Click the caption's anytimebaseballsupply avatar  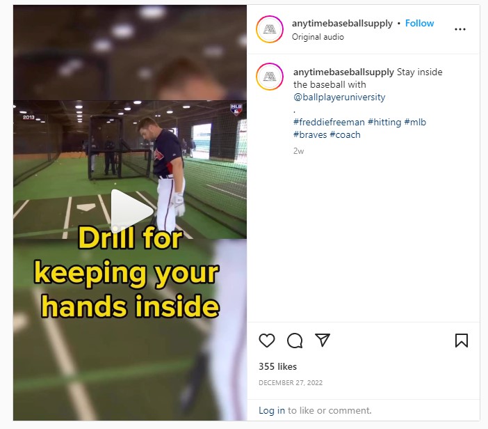[x=270, y=77]
